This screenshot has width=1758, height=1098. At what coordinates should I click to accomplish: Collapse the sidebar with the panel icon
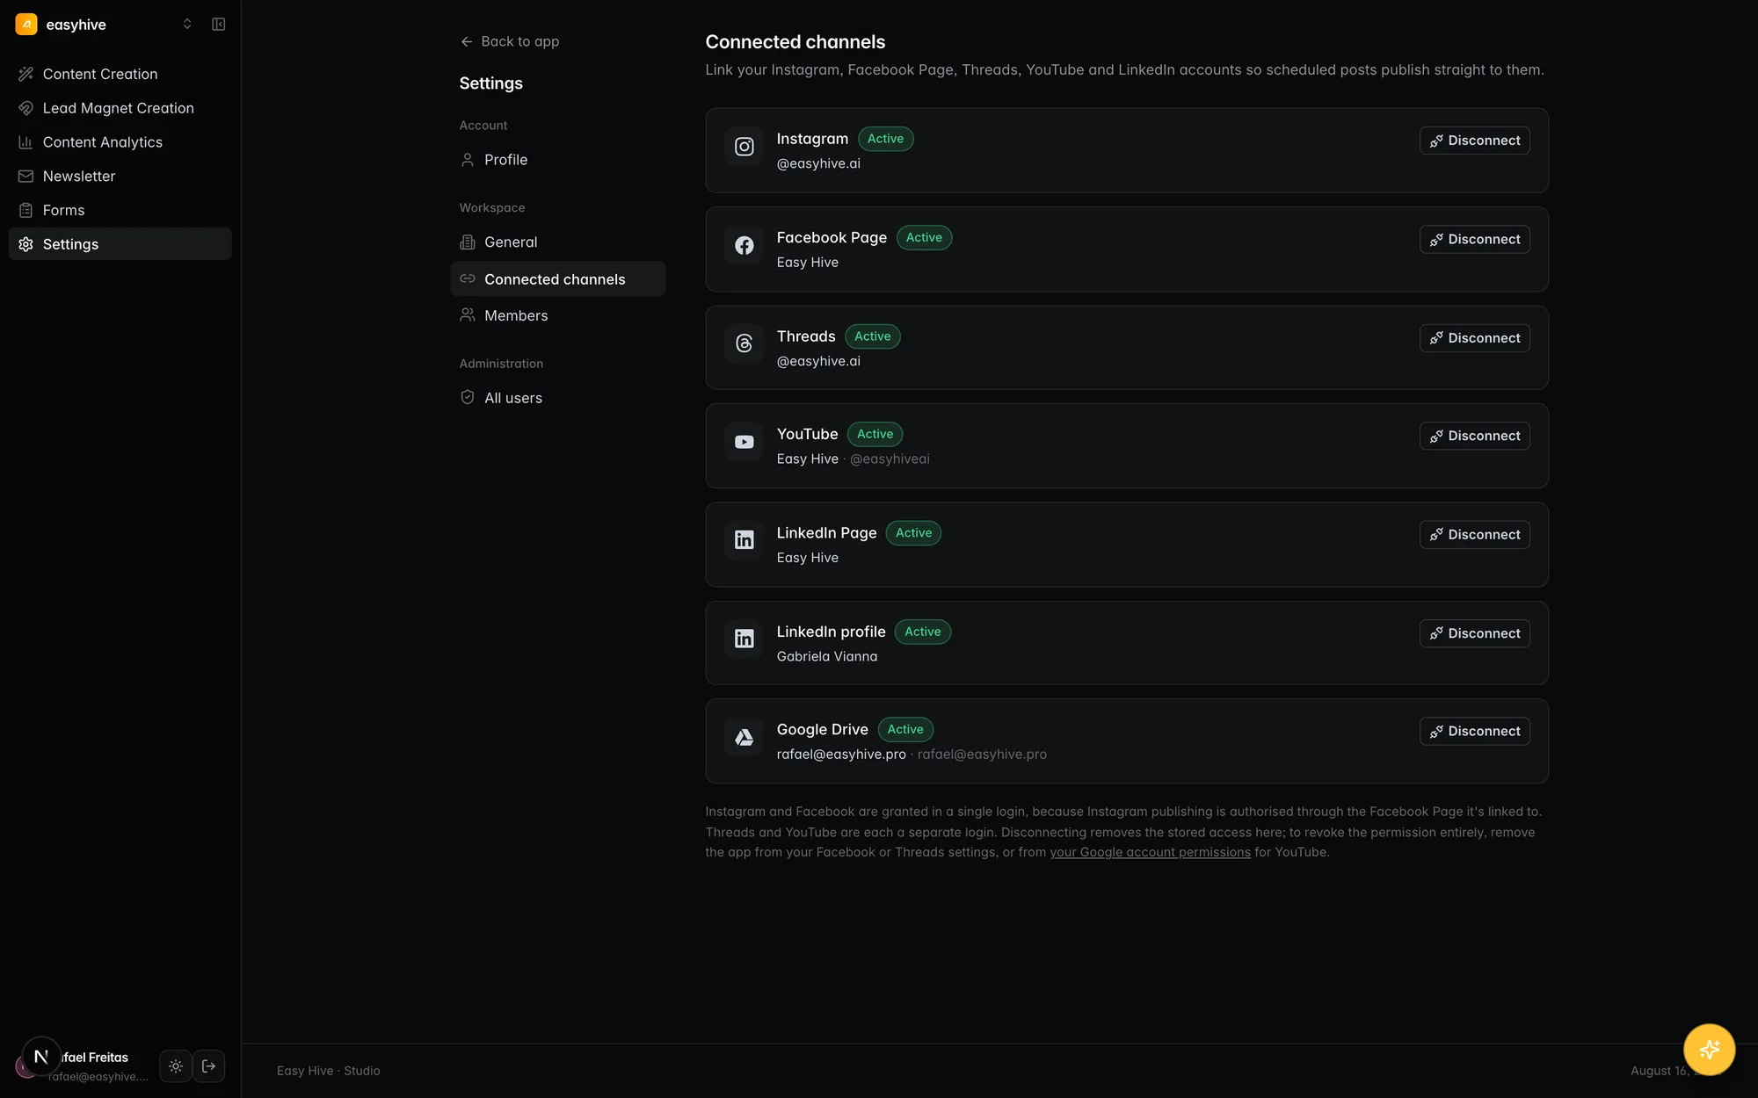click(x=219, y=25)
